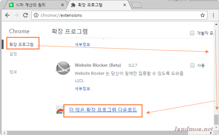
Task: Go back with the browser back arrow
Action: coord(7,15)
